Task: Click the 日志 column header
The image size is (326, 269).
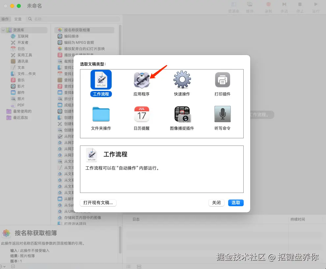Action: [136, 219]
